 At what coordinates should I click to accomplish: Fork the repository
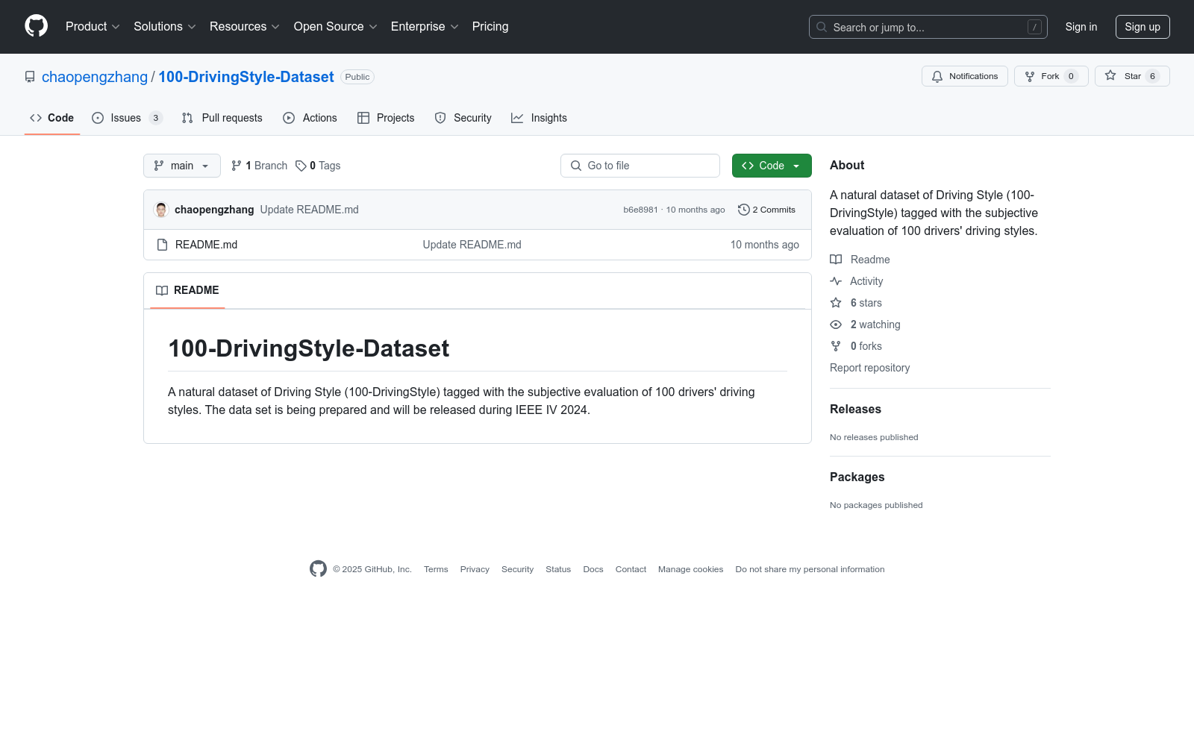coord(1050,76)
